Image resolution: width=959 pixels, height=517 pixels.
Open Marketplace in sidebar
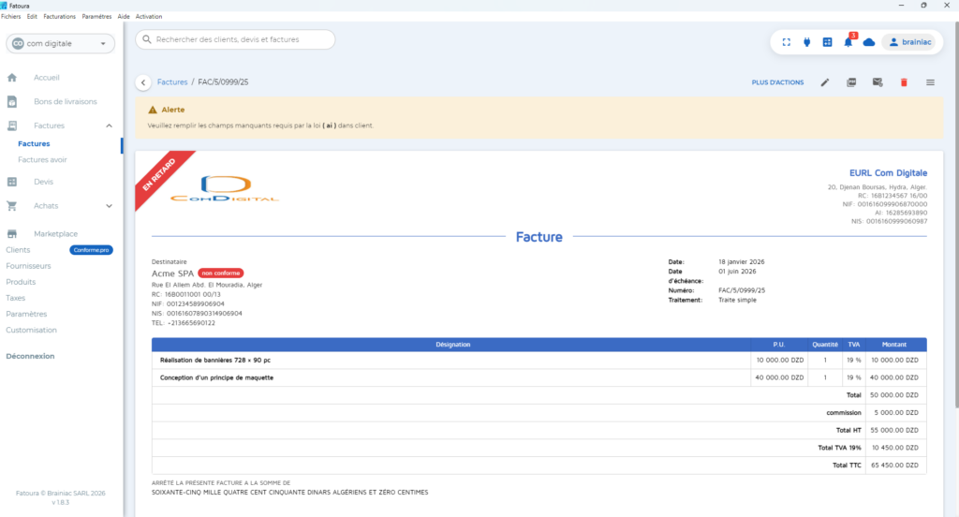pyautogui.click(x=55, y=234)
